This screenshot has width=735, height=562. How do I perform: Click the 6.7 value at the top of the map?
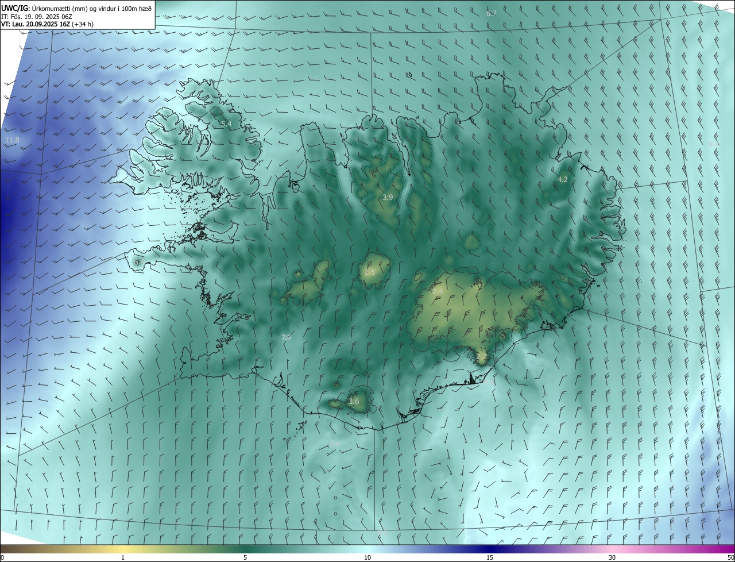(492, 13)
